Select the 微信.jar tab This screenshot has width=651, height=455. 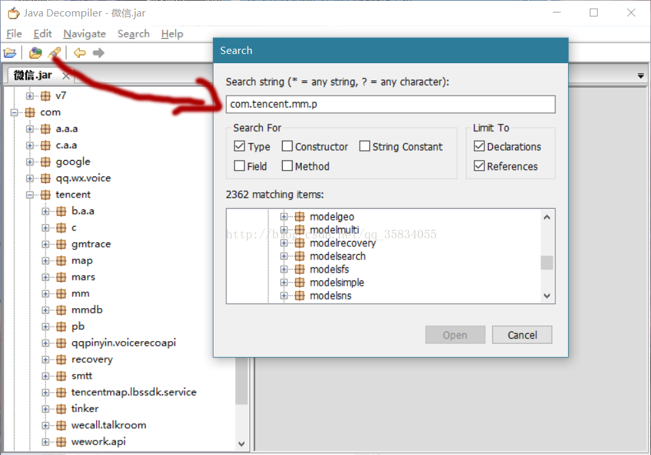click(33, 76)
